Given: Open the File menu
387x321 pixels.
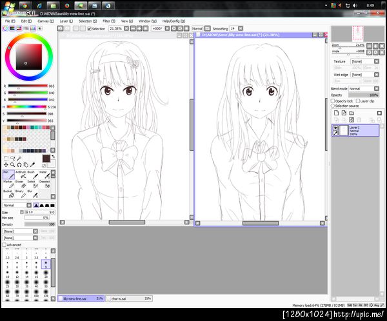Looking at the screenshot, I should [10, 21].
